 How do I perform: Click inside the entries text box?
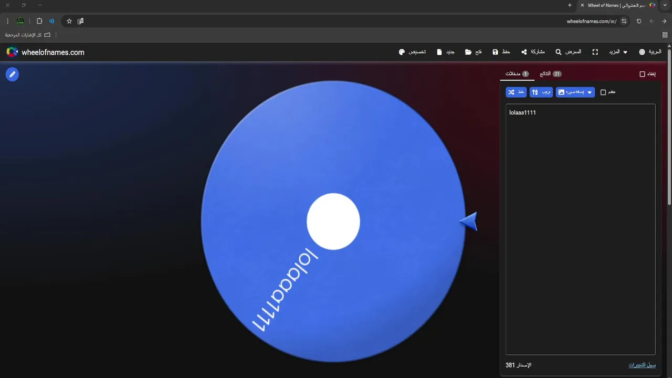(x=581, y=229)
